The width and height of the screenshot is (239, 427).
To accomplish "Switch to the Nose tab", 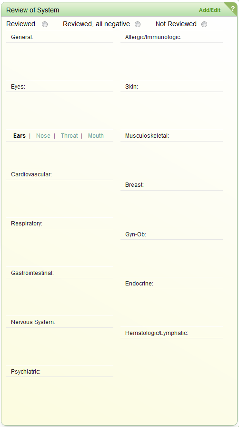I will click(x=43, y=136).
